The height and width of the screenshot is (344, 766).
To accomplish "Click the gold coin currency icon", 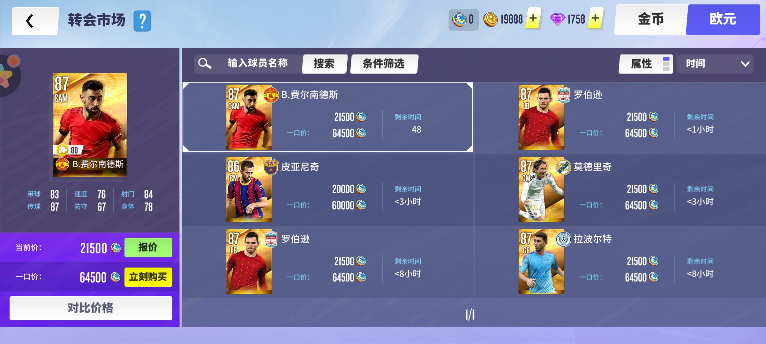I will coord(490,19).
